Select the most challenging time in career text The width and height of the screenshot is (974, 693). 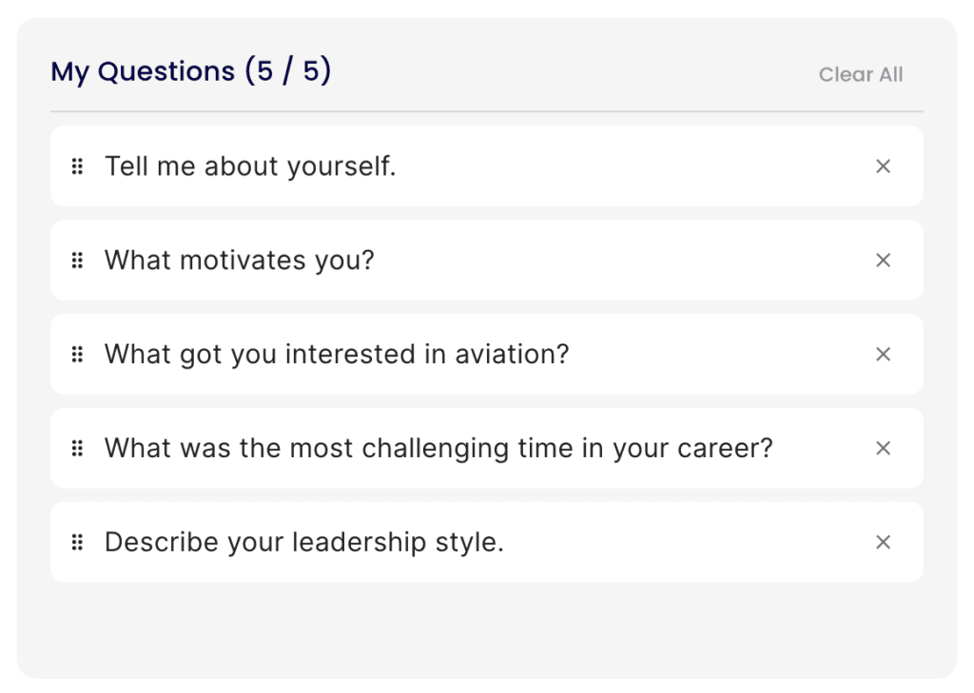(438, 449)
